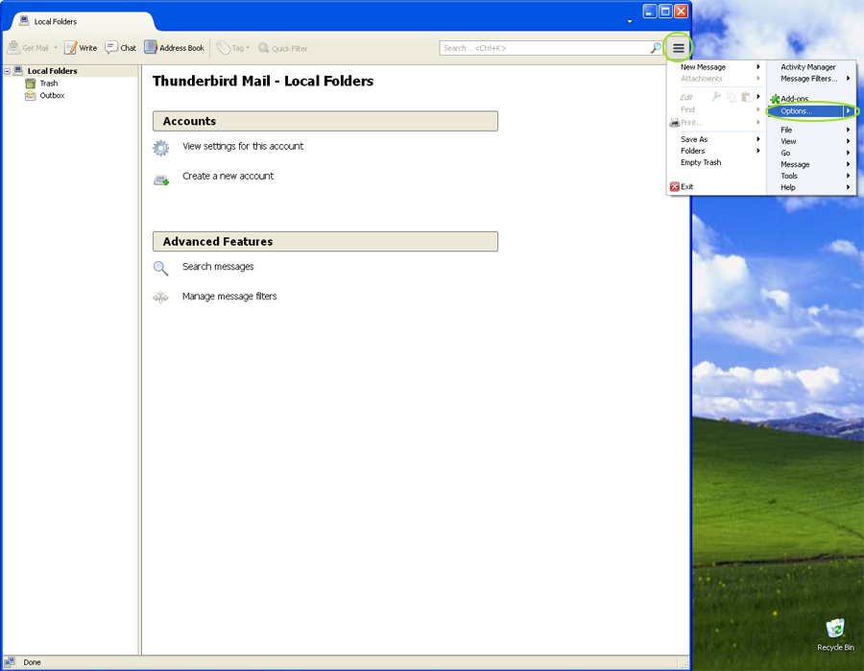
Task: Open Search messages under Advanced Features
Action: pos(218,267)
